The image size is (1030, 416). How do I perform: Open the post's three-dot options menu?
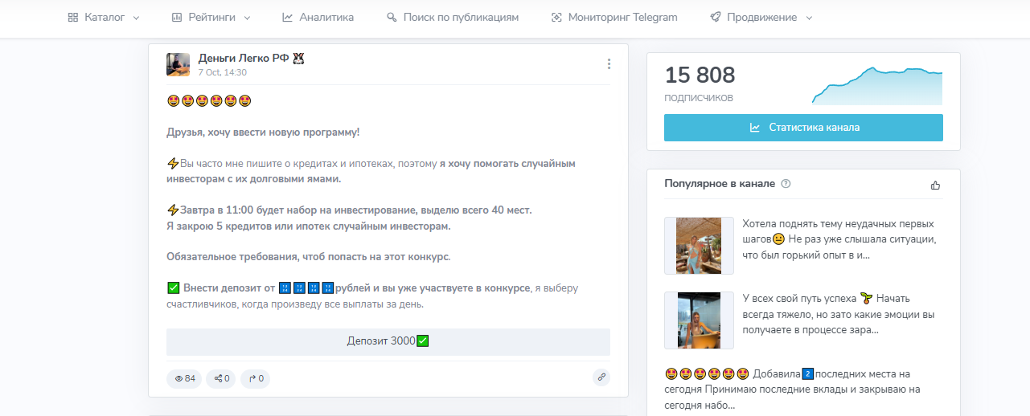click(x=609, y=64)
